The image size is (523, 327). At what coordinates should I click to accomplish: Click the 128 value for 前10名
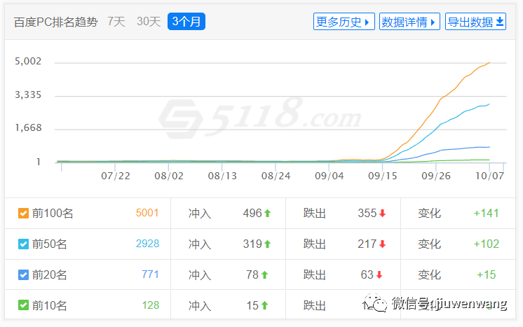click(151, 305)
